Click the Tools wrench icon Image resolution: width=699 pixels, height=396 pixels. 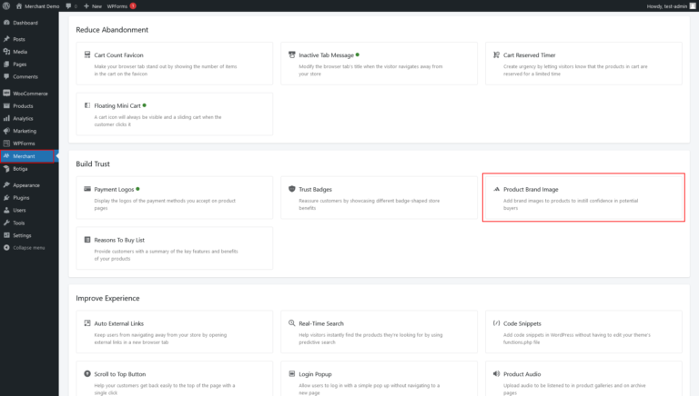point(6,223)
